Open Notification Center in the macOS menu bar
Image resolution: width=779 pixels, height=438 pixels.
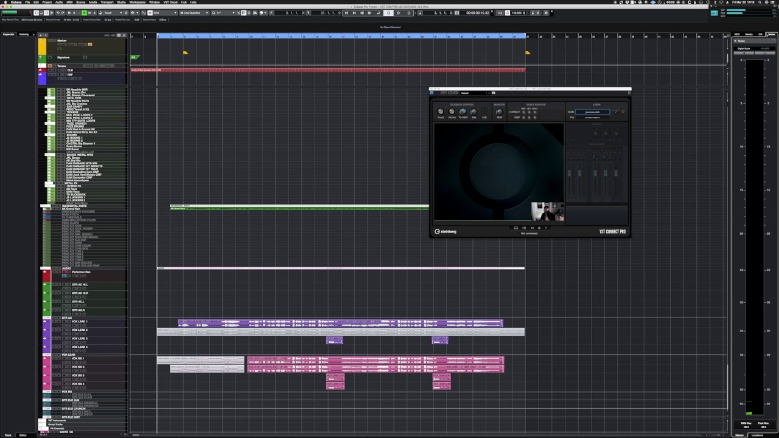coord(772,2)
